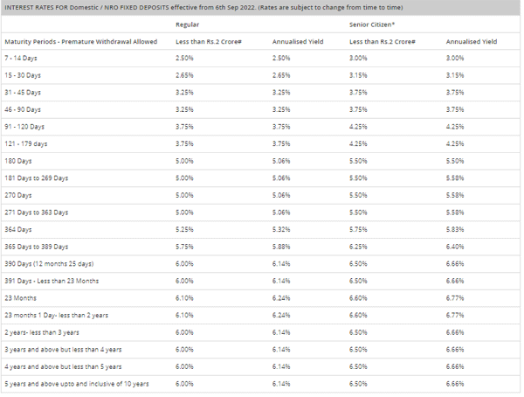Select the "364 Days" row label
Viewport: 524px width, 397px height.
pos(19,229)
